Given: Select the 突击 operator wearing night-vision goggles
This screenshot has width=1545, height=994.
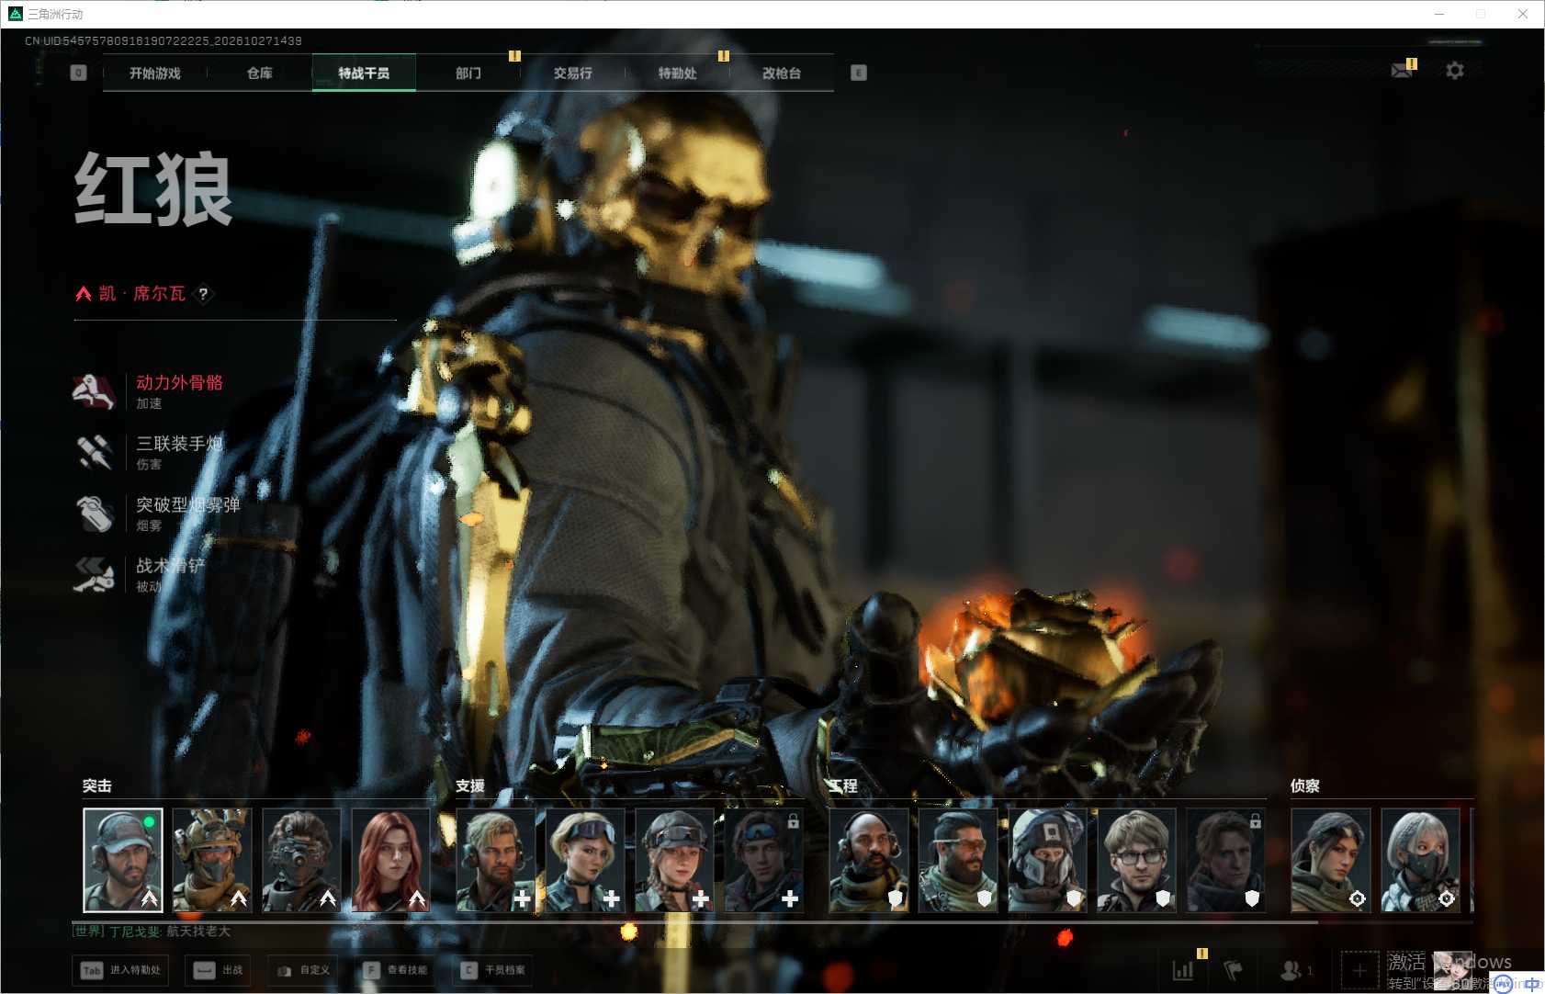Looking at the screenshot, I should pyautogui.click(x=301, y=860).
